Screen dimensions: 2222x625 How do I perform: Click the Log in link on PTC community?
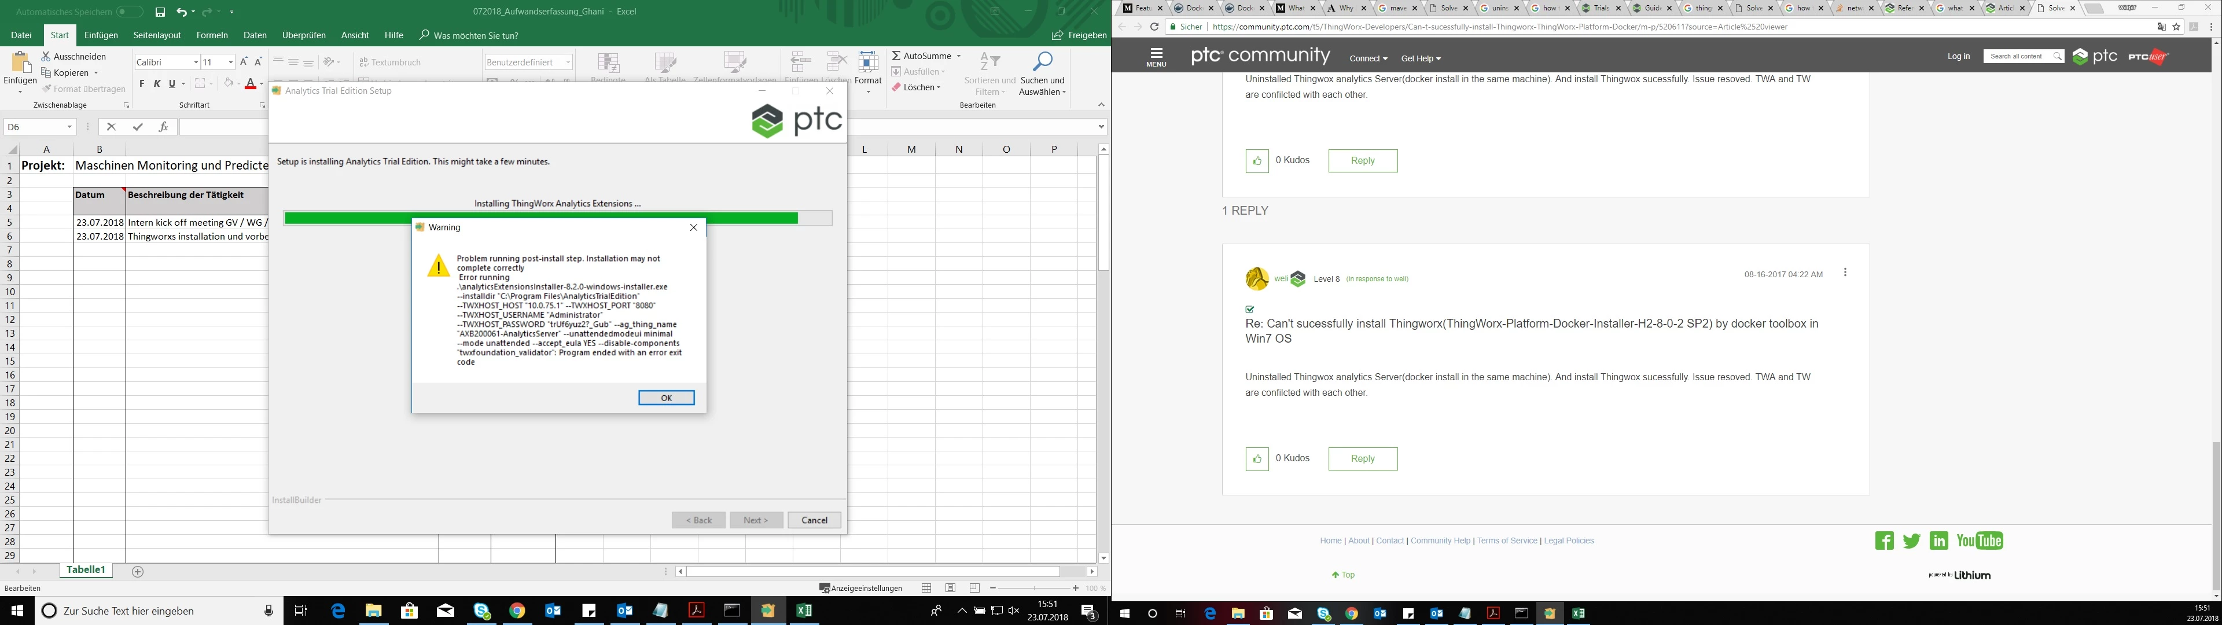(x=1958, y=56)
